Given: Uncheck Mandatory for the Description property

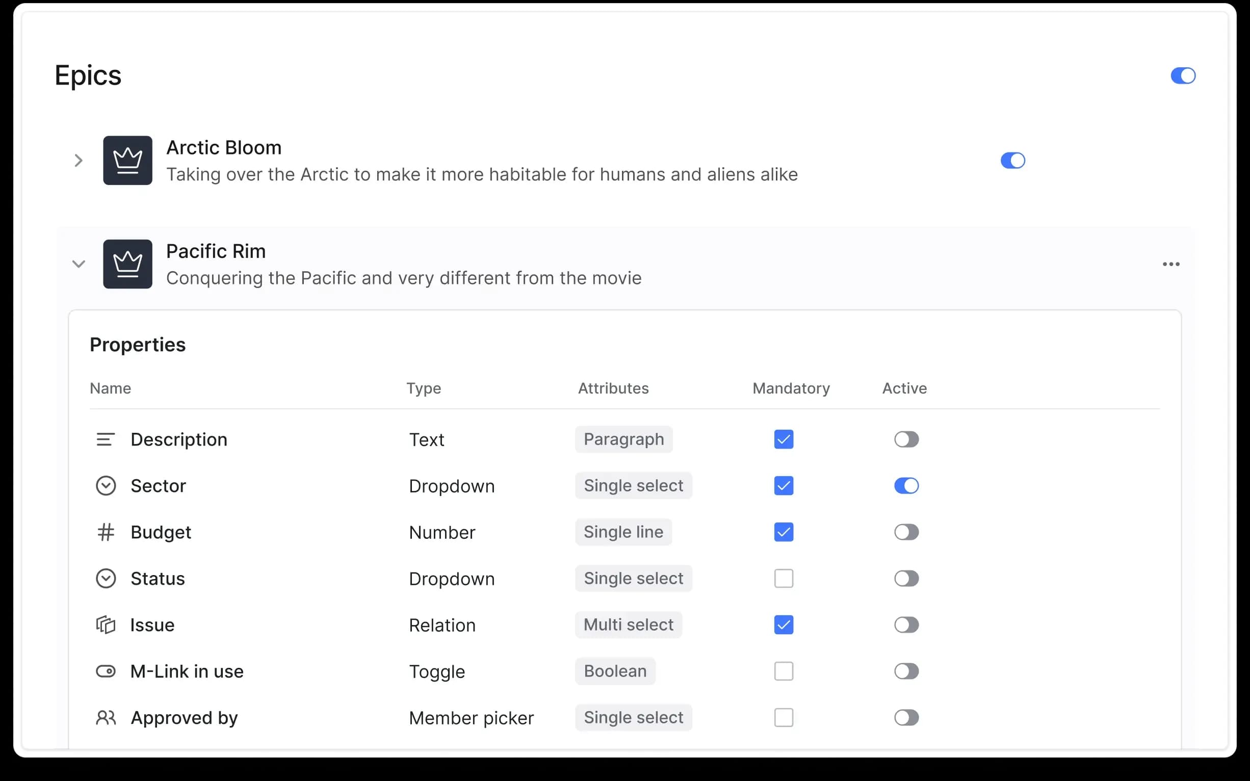Looking at the screenshot, I should click(783, 439).
